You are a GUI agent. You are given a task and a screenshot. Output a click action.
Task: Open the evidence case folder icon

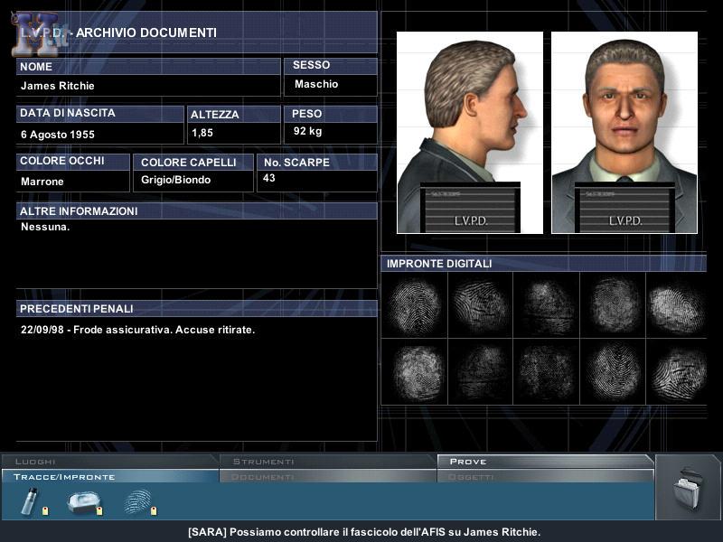[688, 488]
